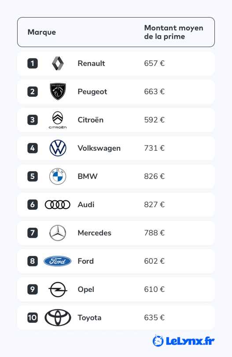The image size is (232, 357).
Task: Click the Marque column header
Action: (42, 32)
